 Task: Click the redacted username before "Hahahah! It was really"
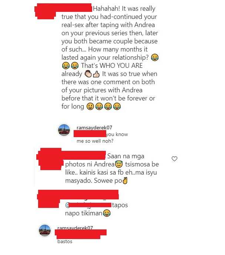64,8
